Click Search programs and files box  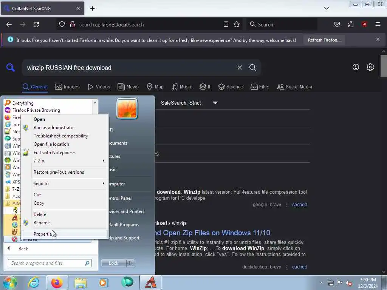click(x=50, y=263)
